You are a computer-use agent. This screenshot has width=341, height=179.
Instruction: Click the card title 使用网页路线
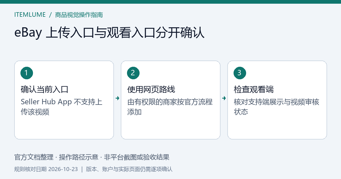(x=151, y=90)
